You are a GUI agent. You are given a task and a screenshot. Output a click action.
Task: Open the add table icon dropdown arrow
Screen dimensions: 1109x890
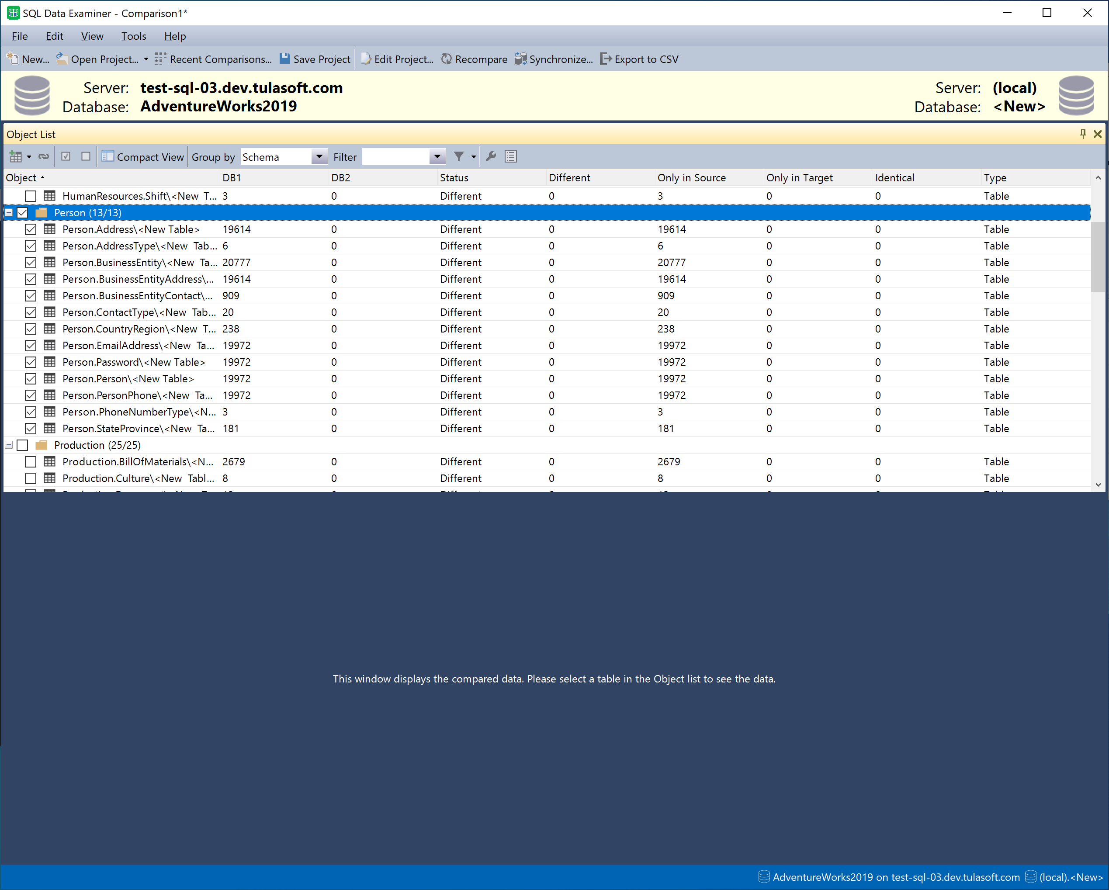[29, 156]
